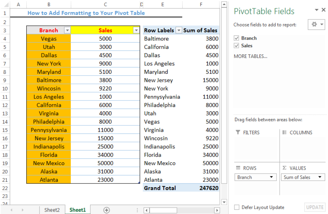Switch to the Sheet2 tab
This screenshot has height=214, width=328.
tap(52, 209)
